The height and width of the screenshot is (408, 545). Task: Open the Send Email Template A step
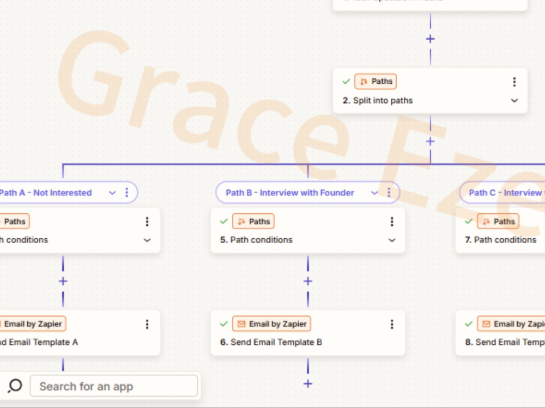80,333
